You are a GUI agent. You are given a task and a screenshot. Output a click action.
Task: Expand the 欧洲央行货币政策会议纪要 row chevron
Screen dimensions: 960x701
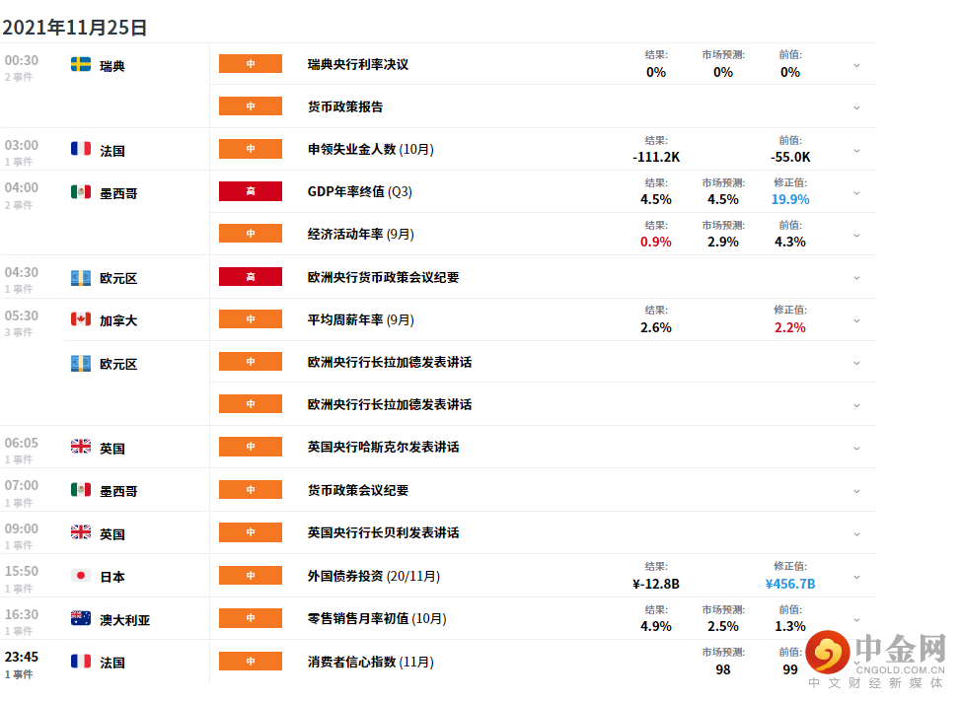[856, 278]
